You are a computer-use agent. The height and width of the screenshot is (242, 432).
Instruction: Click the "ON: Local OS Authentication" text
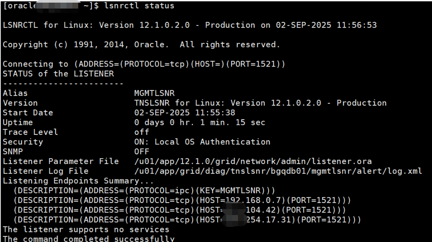202,142
